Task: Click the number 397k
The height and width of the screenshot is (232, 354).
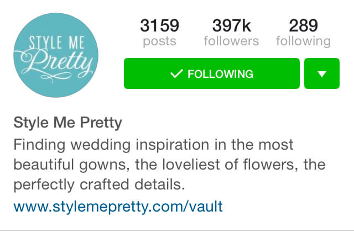Action: tap(231, 25)
